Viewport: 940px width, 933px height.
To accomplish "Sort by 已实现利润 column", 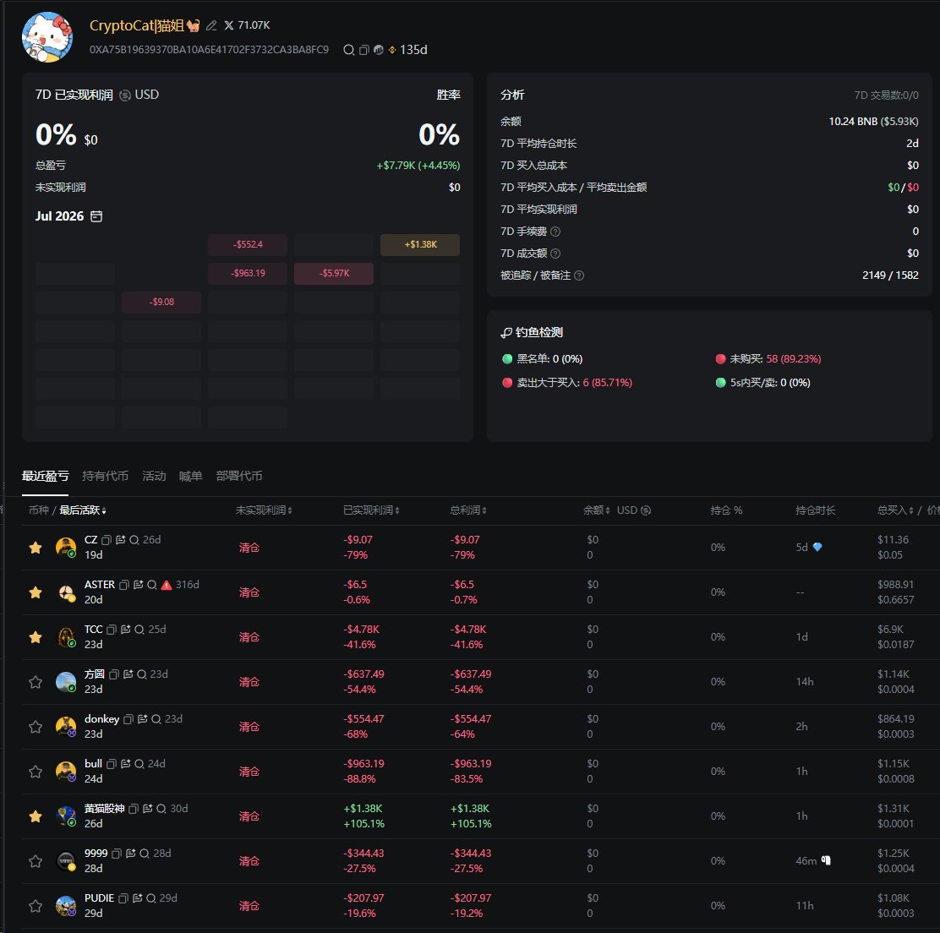I will pyautogui.click(x=371, y=510).
